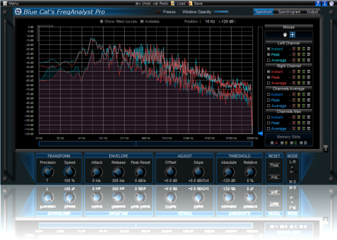This screenshot has height=240, width=337.
Task: Click the horizontal frequency range scrollbar
Action: click(145, 143)
